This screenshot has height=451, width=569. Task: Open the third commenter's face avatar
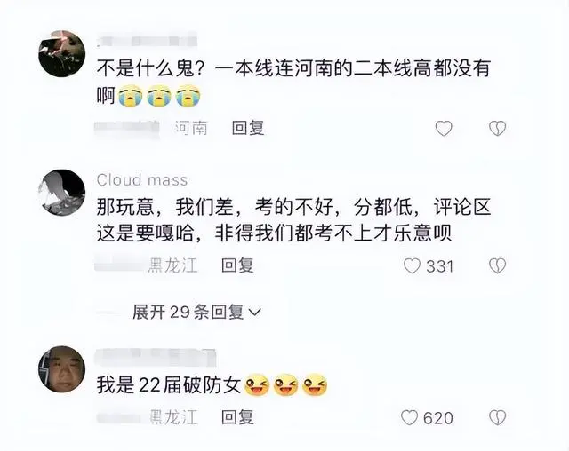61,369
